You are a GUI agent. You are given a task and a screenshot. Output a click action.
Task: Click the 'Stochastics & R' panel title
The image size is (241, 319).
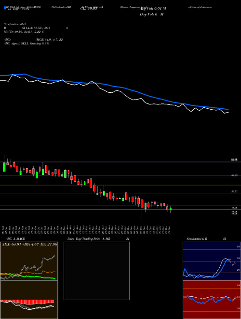[x=197, y=239]
